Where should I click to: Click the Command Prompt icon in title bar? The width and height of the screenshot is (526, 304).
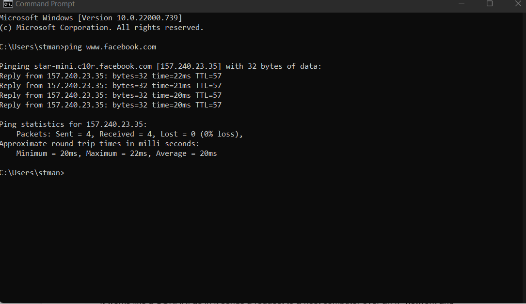pos(8,4)
